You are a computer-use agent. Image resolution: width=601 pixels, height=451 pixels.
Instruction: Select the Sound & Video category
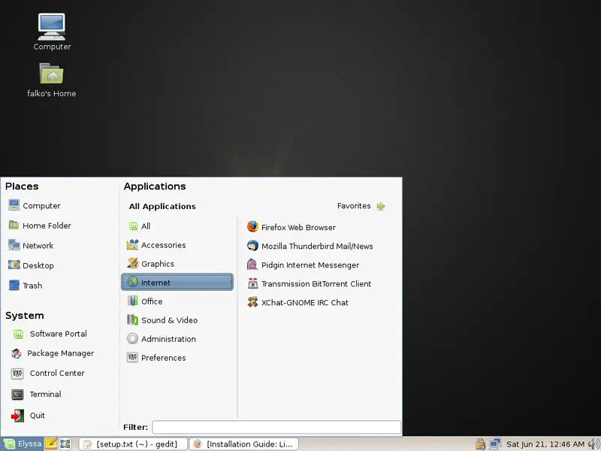(177, 320)
